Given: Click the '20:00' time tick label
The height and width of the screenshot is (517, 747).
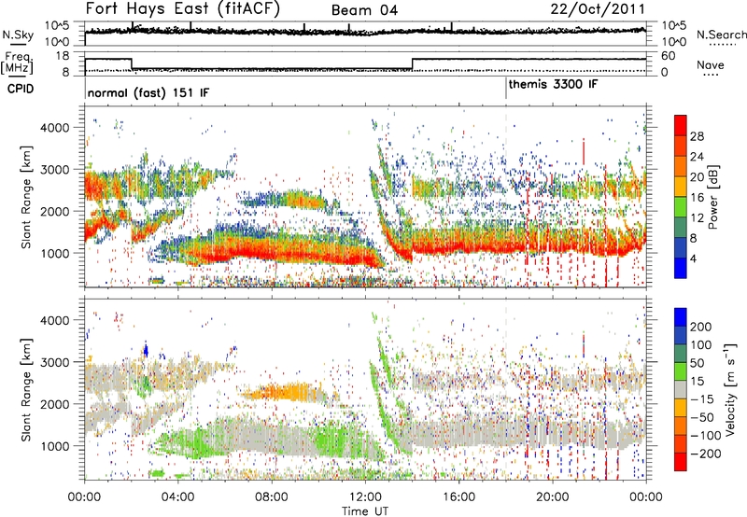Looking at the screenshot, I should click(x=552, y=497).
